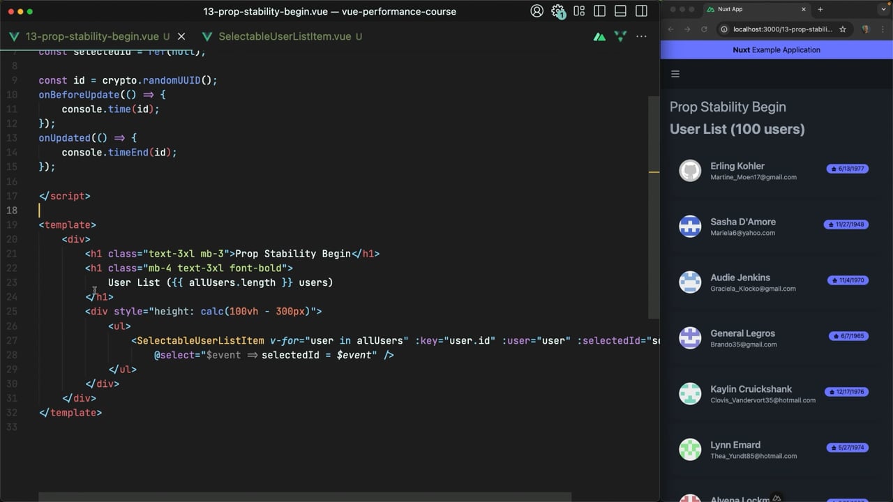The image size is (893, 502).
Task: Click the Vue logo icon in editor toolbar
Action: coord(620,36)
